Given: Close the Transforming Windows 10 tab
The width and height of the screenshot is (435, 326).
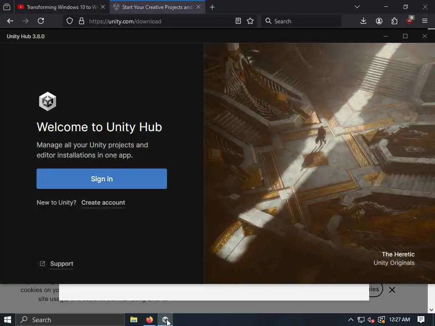Looking at the screenshot, I should click(x=103, y=7).
